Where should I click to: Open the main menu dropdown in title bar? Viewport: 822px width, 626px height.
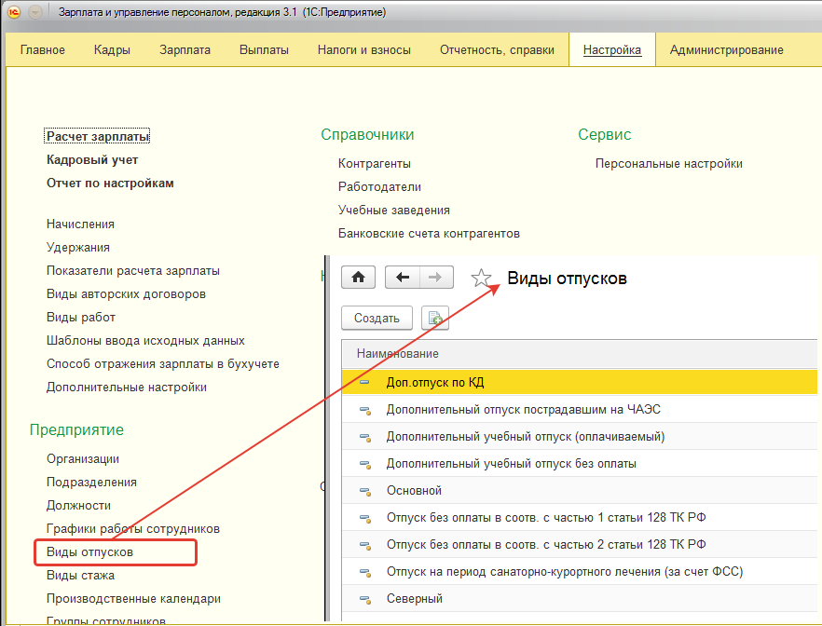click(x=35, y=12)
